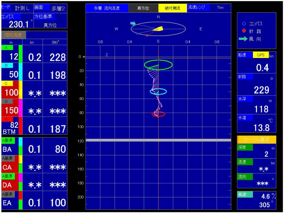The height and width of the screenshot is (213, 284).
Task: Click the green color bar of layer A
Action: tap(20, 54)
